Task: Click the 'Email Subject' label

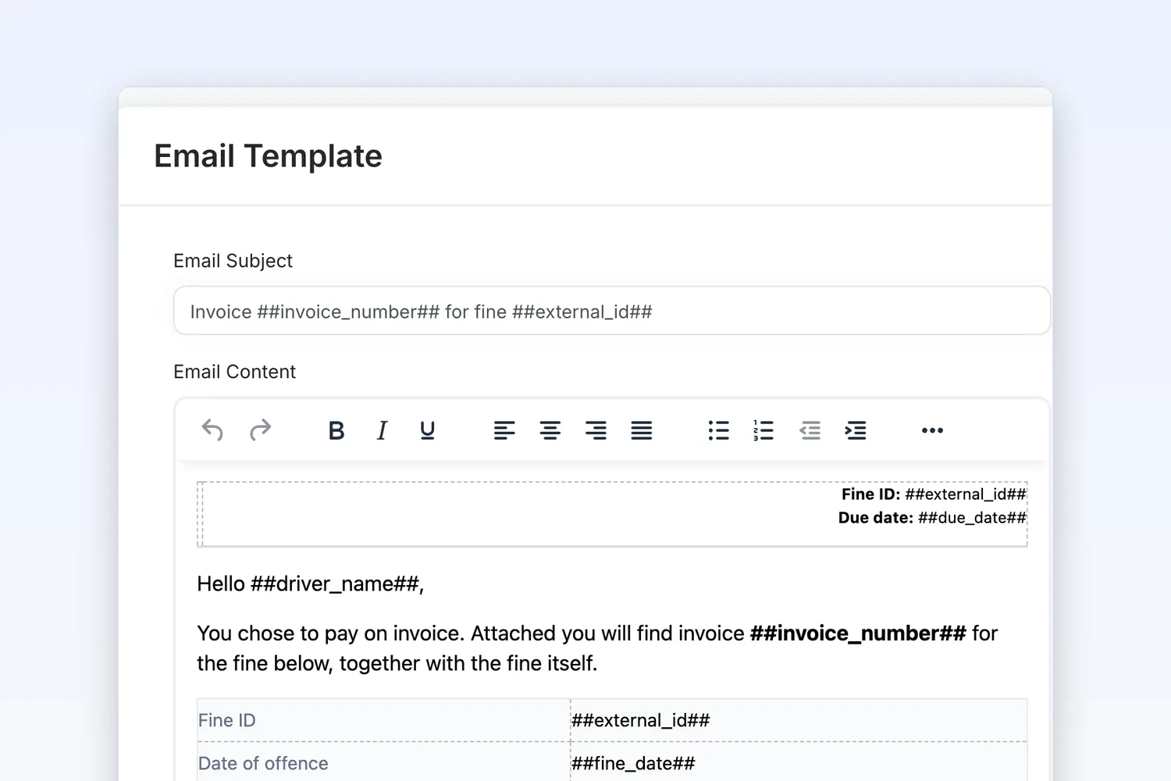Action: click(233, 261)
